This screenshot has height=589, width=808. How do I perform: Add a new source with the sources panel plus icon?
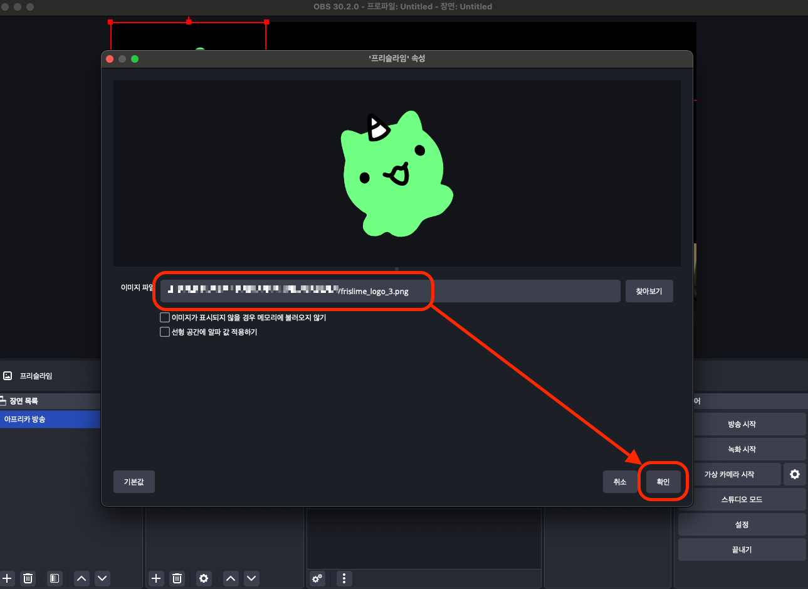[x=156, y=578]
